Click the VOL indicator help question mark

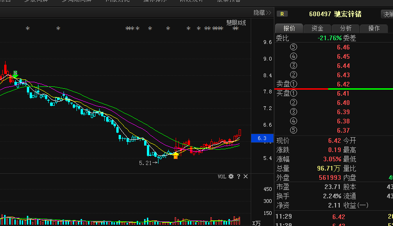click(239, 177)
